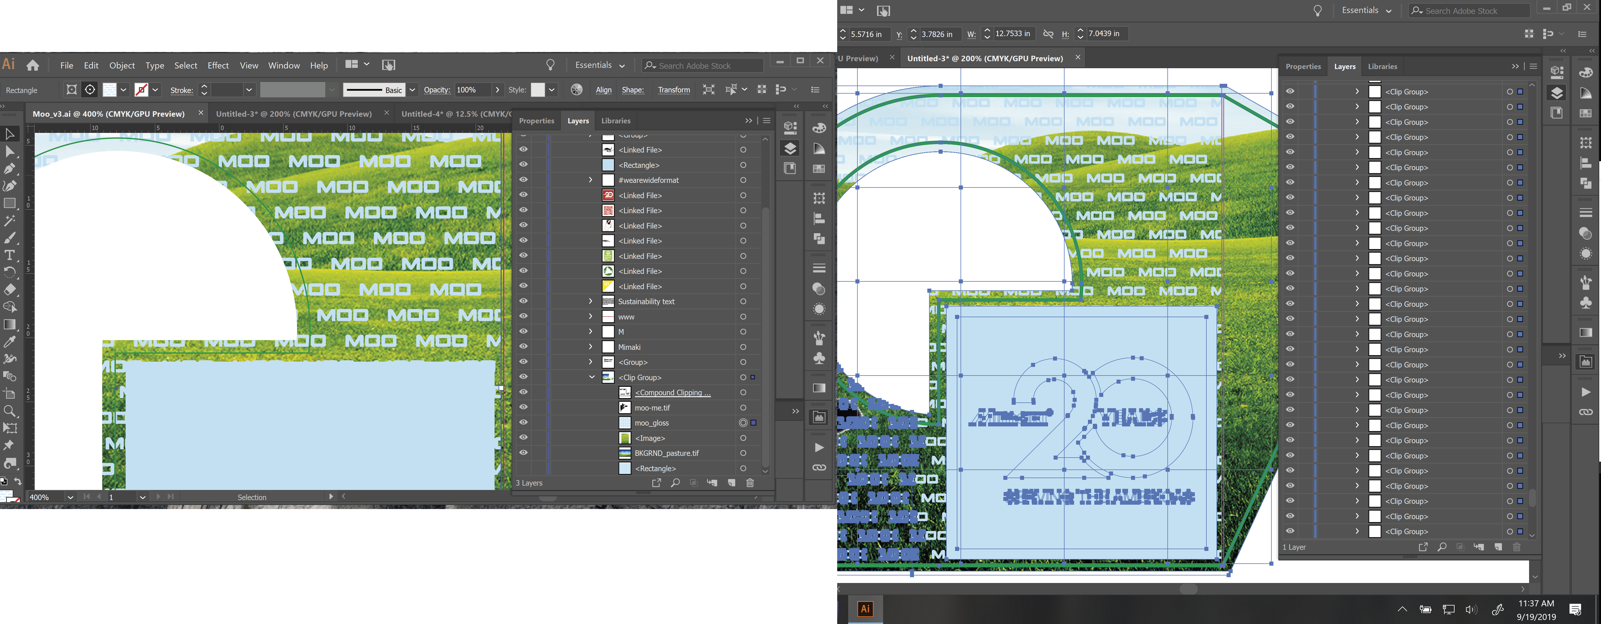Select the Type tool
The height and width of the screenshot is (624, 1601).
click(x=10, y=255)
